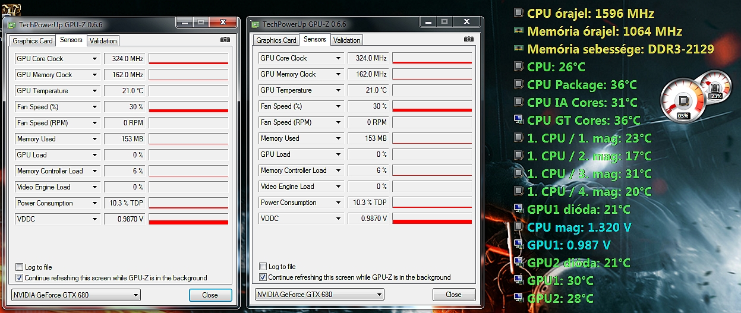Click VDDC graph bar in left window
The height and width of the screenshot is (313, 741).
[188, 219]
